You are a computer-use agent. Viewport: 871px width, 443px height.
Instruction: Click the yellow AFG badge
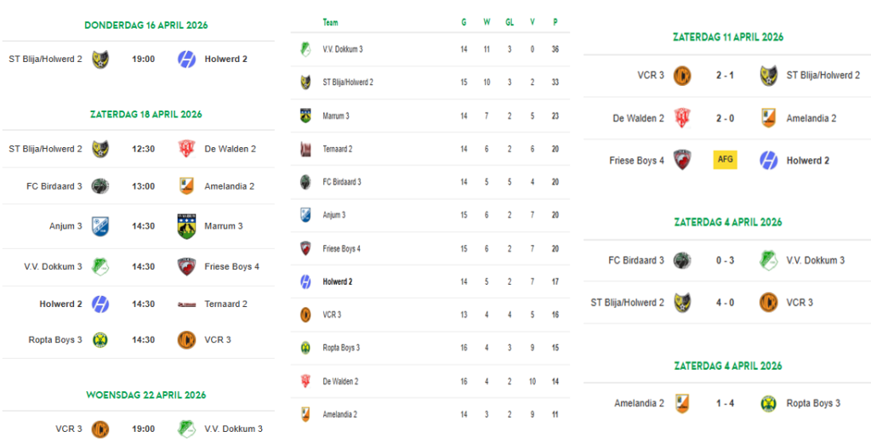[x=725, y=160]
